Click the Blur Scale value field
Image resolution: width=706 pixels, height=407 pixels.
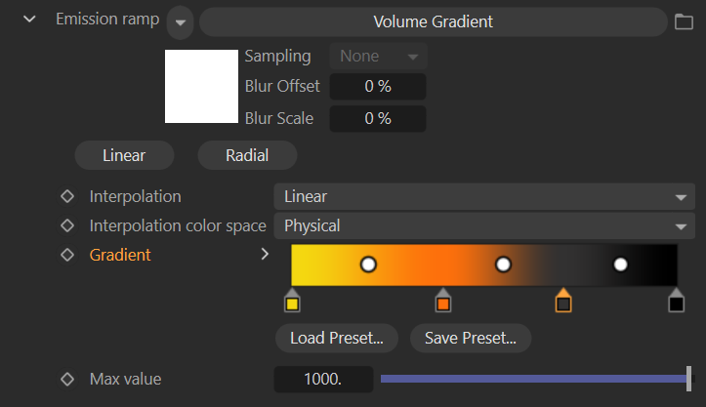click(x=378, y=118)
